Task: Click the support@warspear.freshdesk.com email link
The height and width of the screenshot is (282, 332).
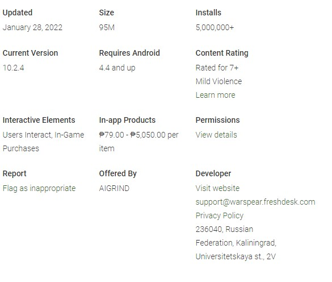Action: click(255, 202)
